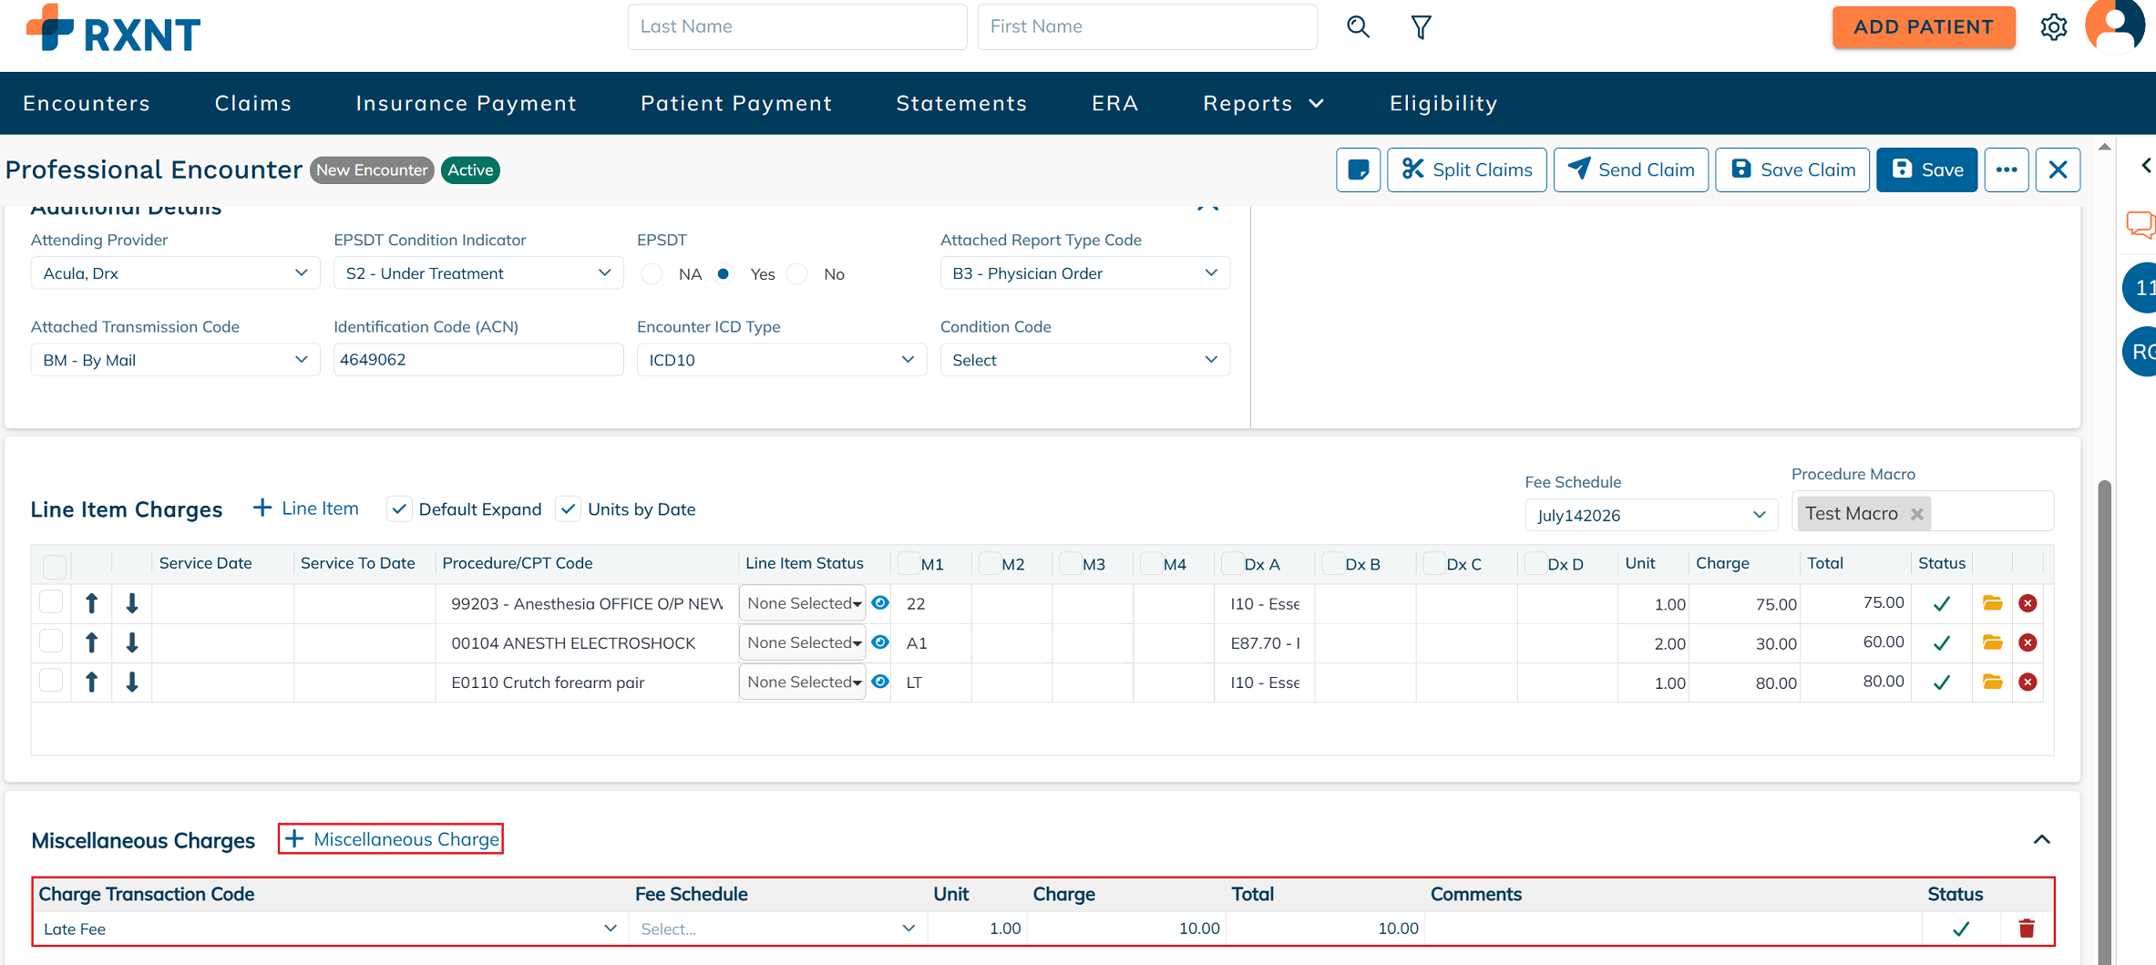Open the Insurance Payment menu tab
Screen dimensions: 2156x965
coord(466,103)
